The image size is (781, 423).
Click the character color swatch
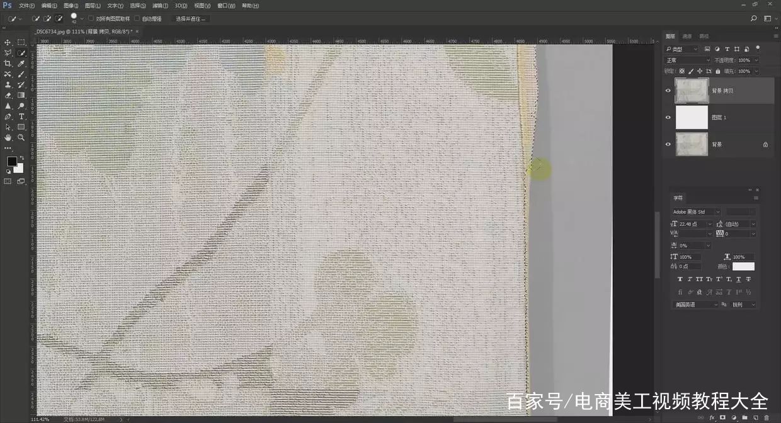[743, 266]
